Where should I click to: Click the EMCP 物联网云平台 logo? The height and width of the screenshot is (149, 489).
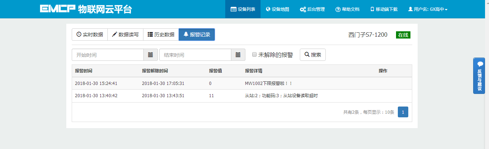tap(86, 9)
